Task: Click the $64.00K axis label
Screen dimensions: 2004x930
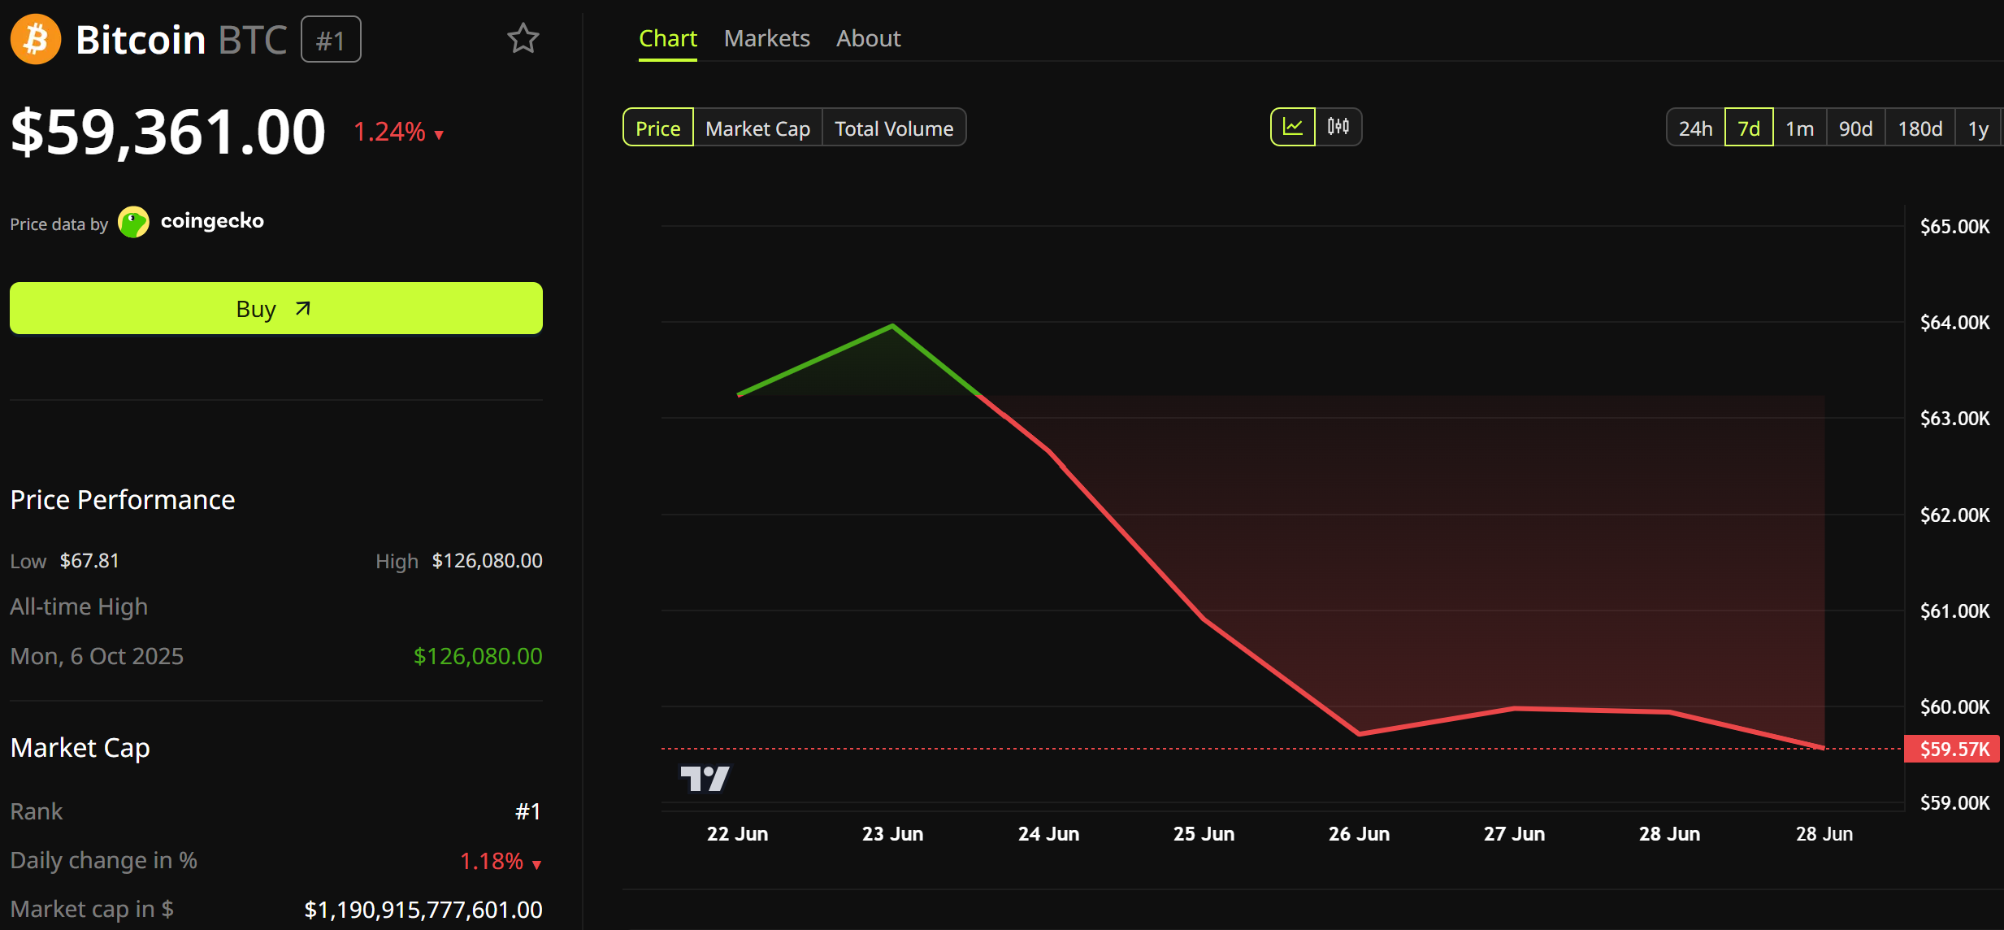Action: (1954, 323)
